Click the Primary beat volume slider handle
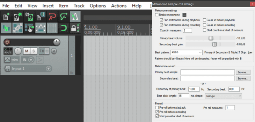 (x=211, y=38)
